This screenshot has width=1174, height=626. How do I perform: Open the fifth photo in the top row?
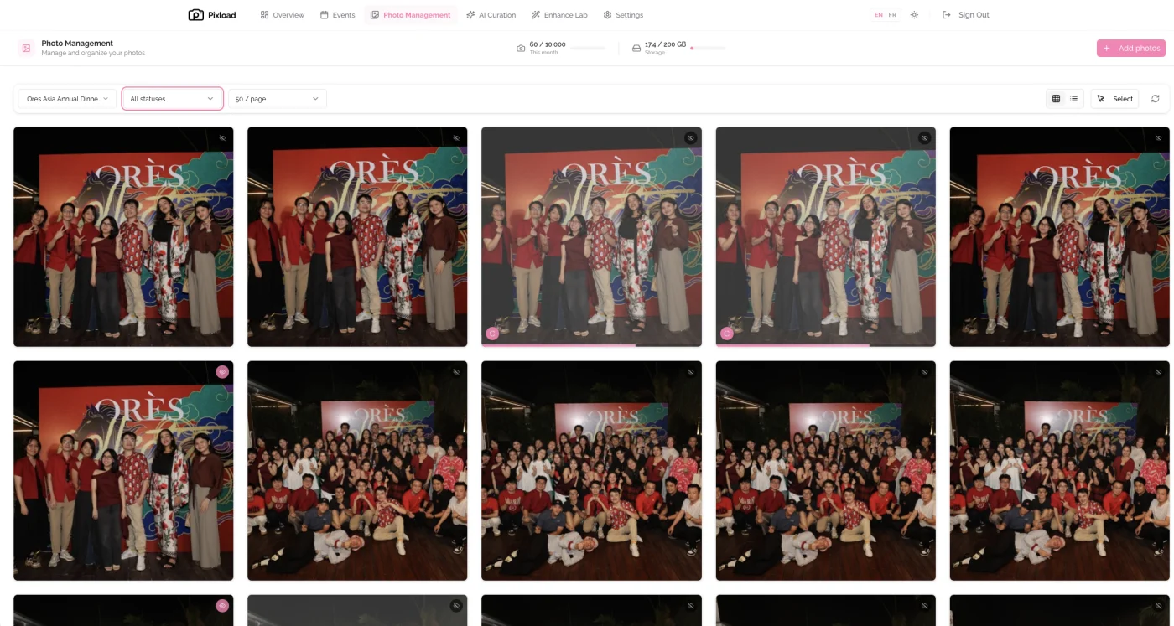(x=1059, y=237)
